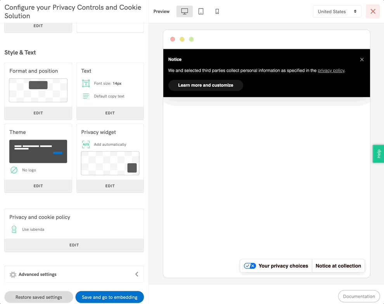Image resolution: width=384 pixels, height=304 pixels.
Task: Edit the Privacy and cookie policy
Action: click(74, 245)
